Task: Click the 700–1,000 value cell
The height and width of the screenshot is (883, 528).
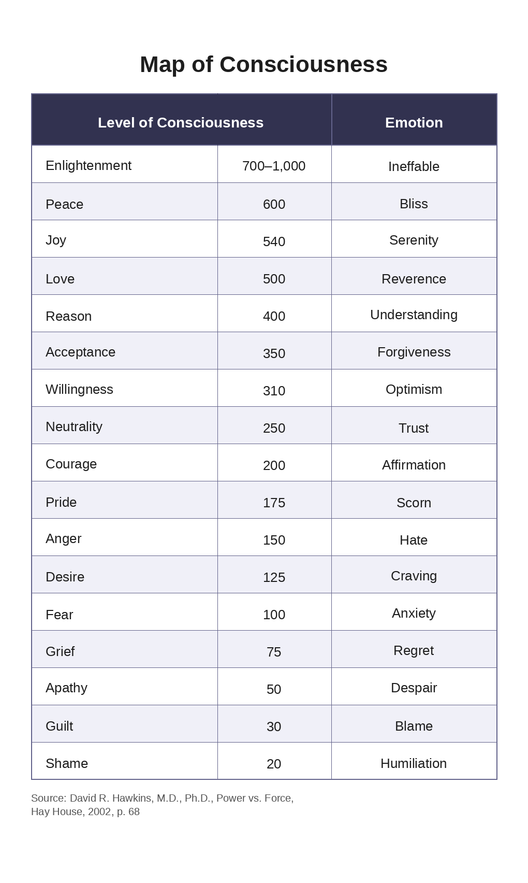Action: [x=274, y=166]
